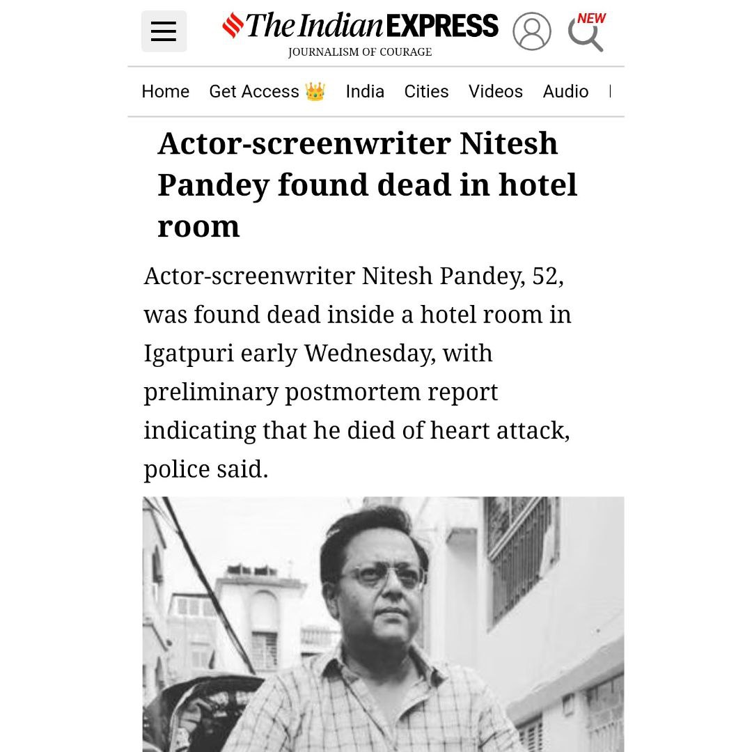
Task: Open the user account profile icon
Action: click(x=531, y=31)
